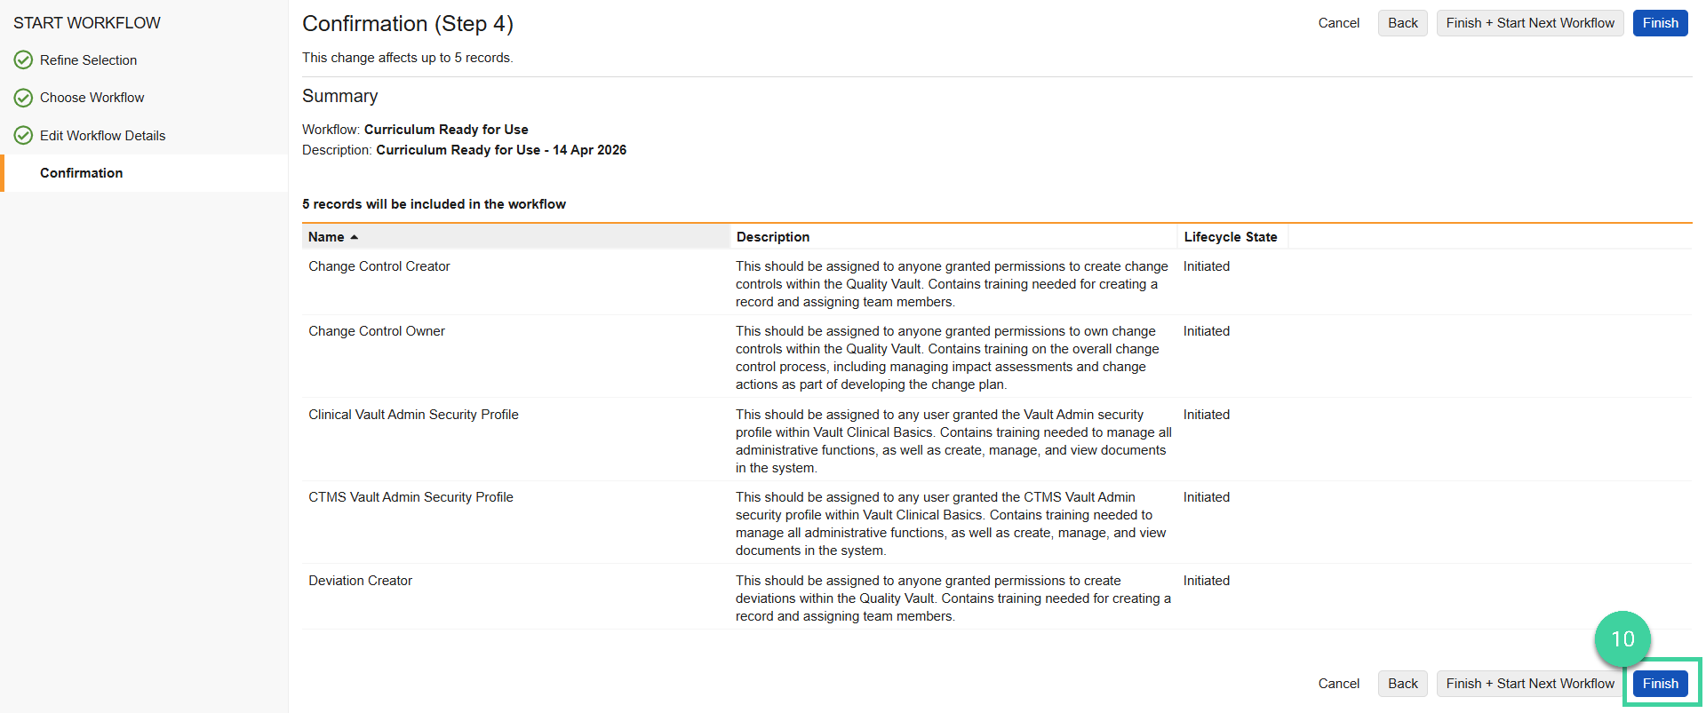This screenshot has width=1706, height=713.
Task: Cancel the workflow using top Cancel link
Action: [x=1338, y=23]
